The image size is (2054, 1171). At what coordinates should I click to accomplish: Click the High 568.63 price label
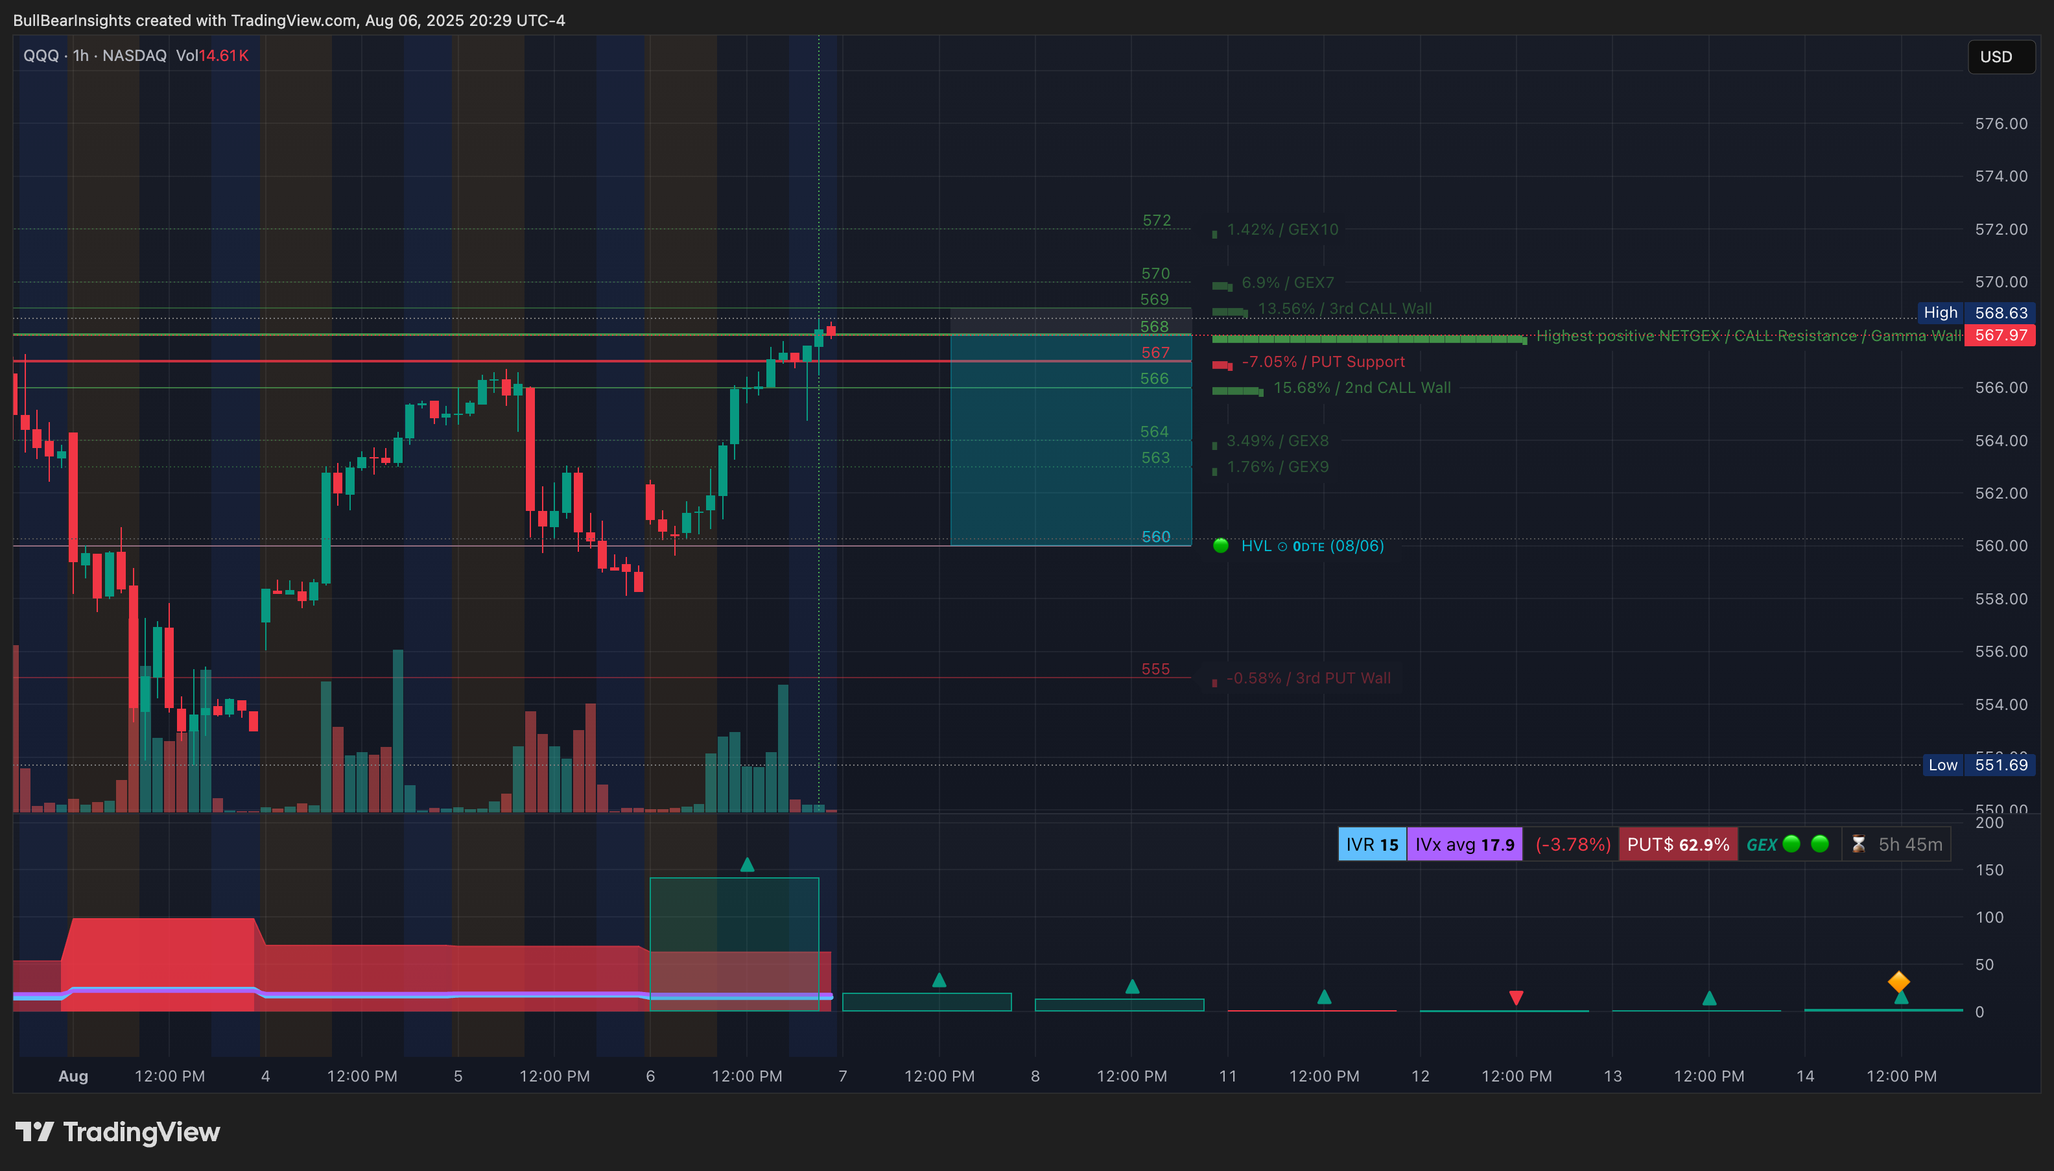pos(1976,313)
